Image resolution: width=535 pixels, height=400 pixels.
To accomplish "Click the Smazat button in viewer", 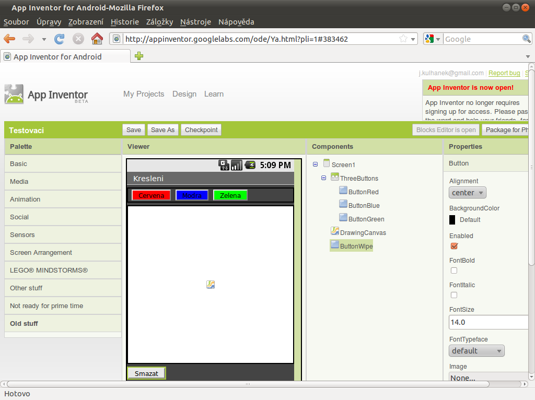I will pos(146,373).
